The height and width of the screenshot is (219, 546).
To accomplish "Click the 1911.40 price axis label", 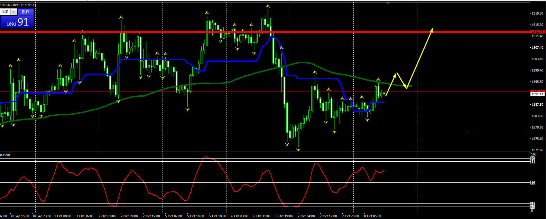I will [x=537, y=36].
